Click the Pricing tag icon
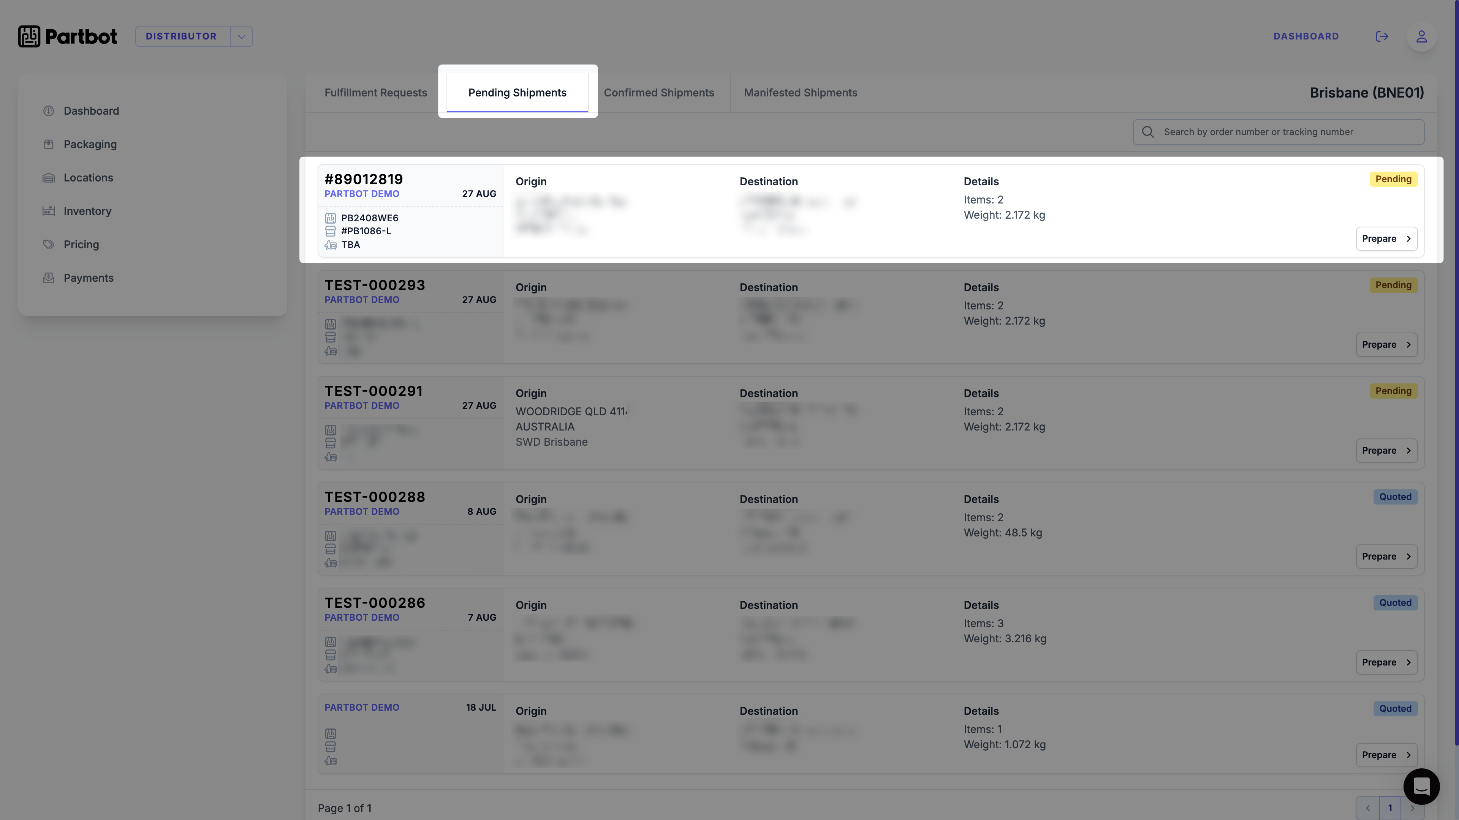Image resolution: width=1459 pixels, height=820 pixels. [49, 244]
